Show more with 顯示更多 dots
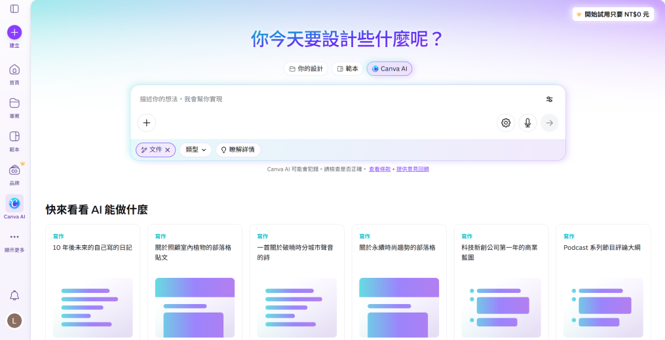Image resolution: width=665 pixels, height=340 pixels. [14, 237]
